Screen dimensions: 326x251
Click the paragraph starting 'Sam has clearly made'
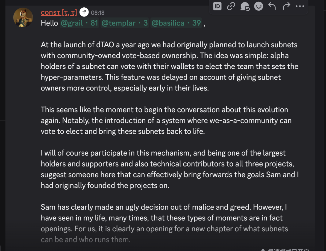(164, 218)
